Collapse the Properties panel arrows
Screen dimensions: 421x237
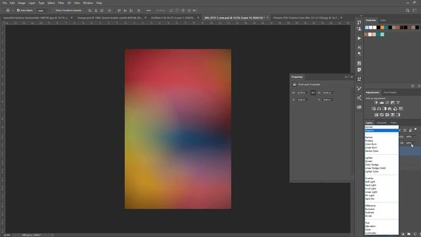coord(346,77)
